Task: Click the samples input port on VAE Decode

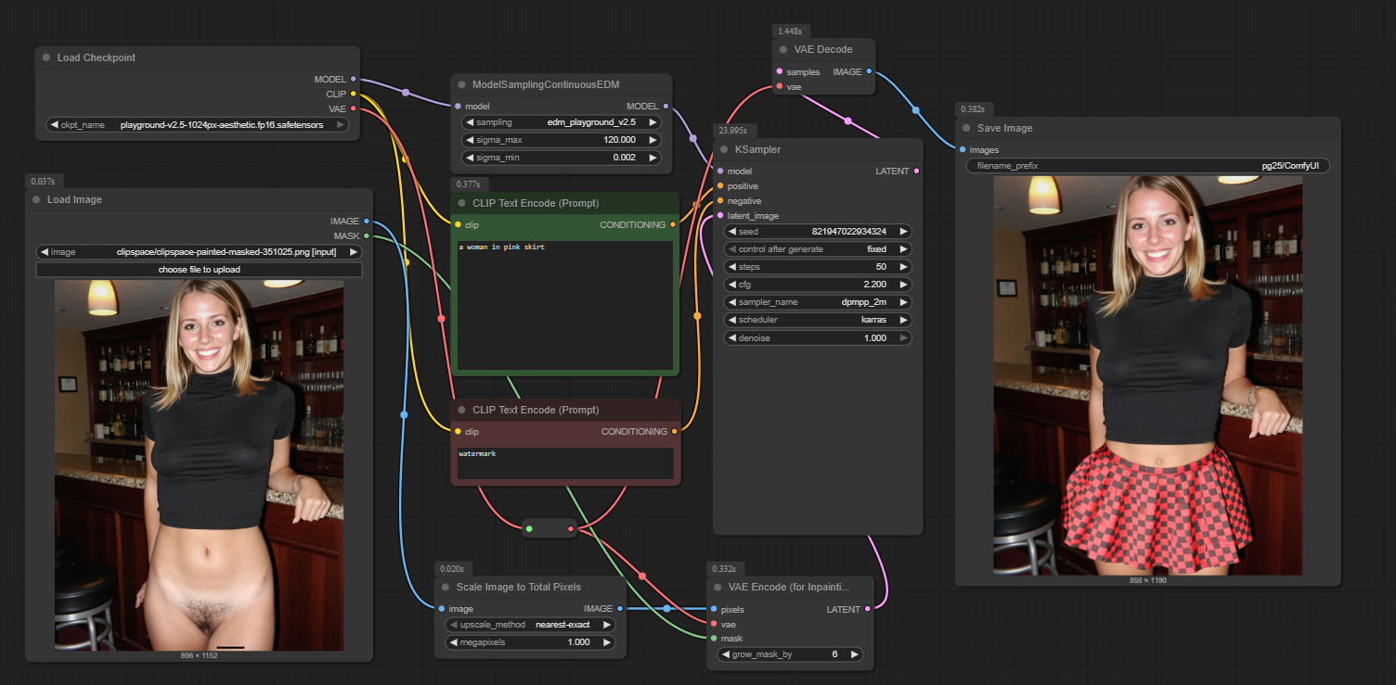Action: click(x=780, y=71)
